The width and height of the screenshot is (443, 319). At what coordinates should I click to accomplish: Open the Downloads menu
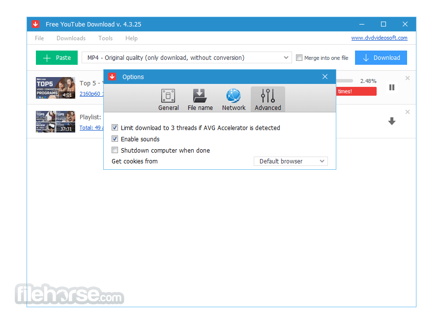pos(71,38)
